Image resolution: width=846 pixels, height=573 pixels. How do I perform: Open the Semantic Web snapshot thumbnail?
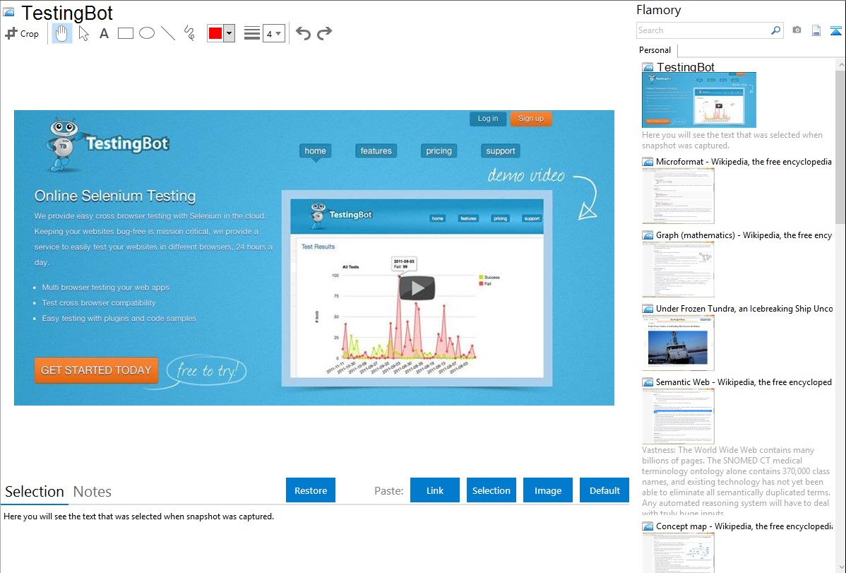[x=678, y=416]
